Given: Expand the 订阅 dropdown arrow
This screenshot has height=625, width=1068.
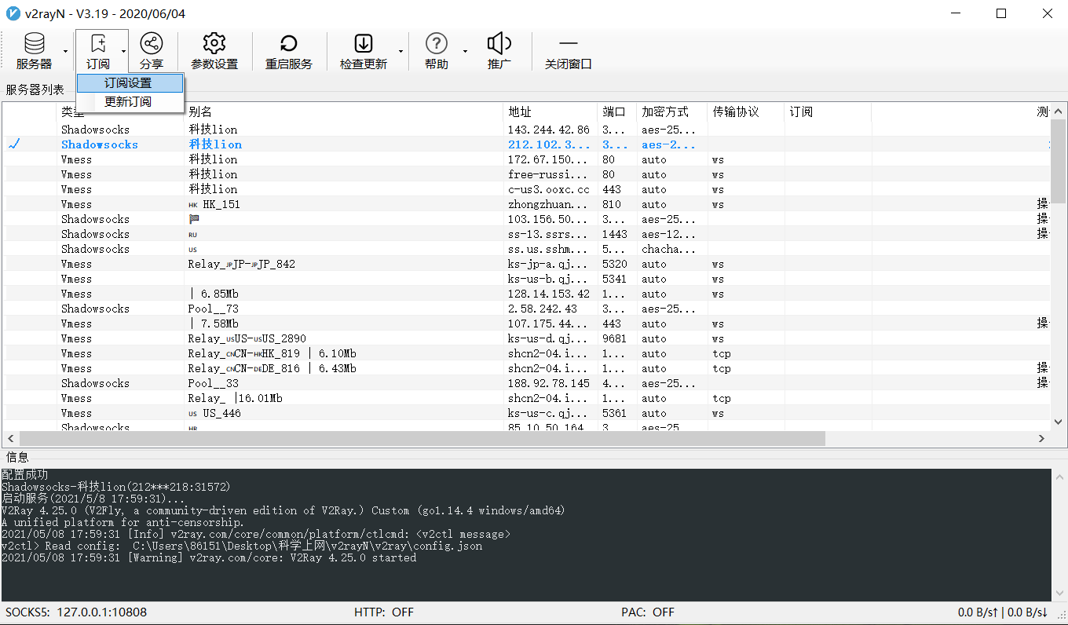Looking at the screenshot, I should (123, 51).
